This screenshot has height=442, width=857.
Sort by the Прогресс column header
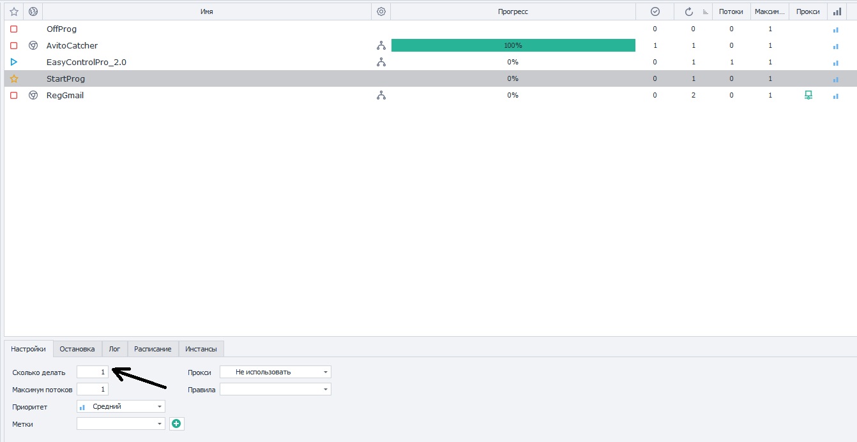[x=513, y=11]
